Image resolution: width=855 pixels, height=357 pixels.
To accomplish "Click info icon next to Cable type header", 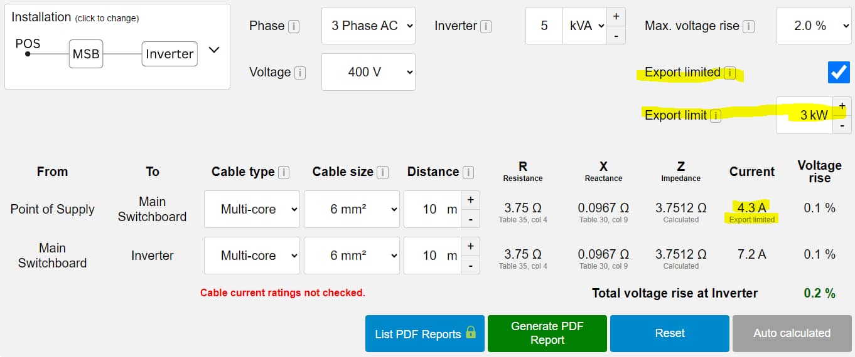I will coord(283,172).
